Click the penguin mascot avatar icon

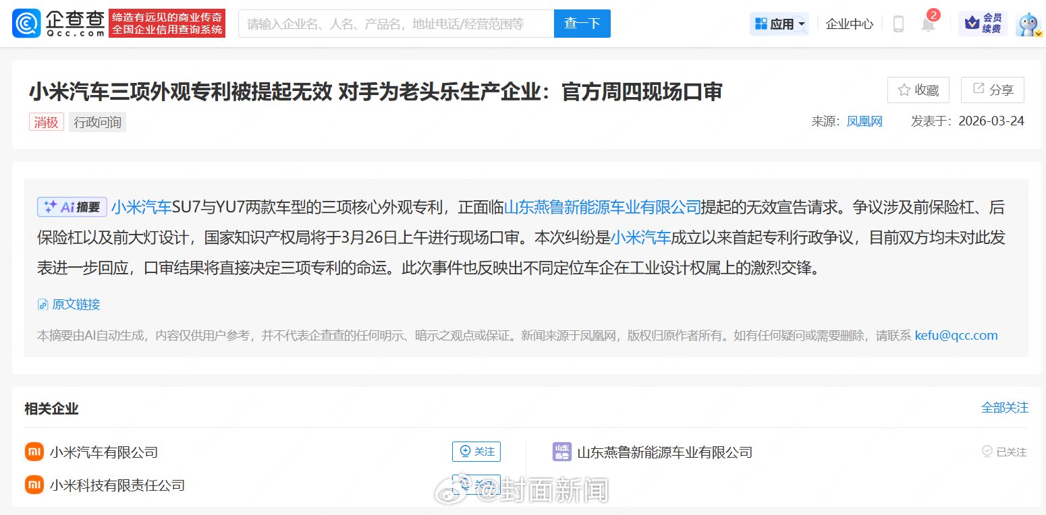[x=1026, y=23]
